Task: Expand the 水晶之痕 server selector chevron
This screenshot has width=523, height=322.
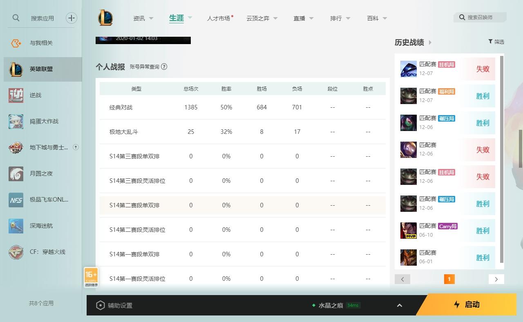Action: (x=399, y=305)
